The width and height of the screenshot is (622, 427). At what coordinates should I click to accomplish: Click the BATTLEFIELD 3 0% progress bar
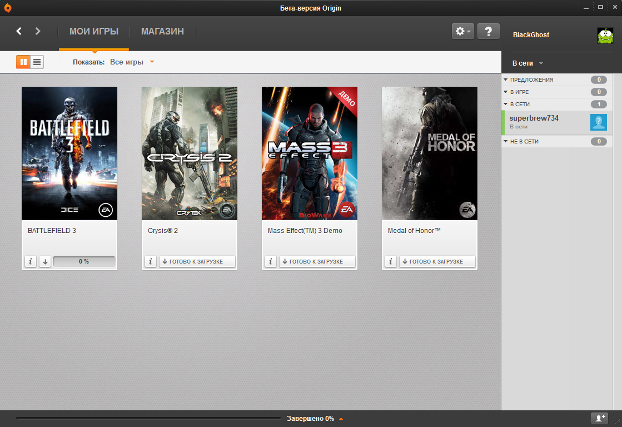[x=84, y=261]
